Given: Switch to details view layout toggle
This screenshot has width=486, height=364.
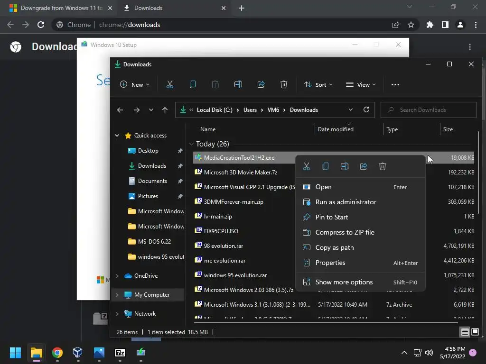Looking at the screenshot, I should (465, 332).
